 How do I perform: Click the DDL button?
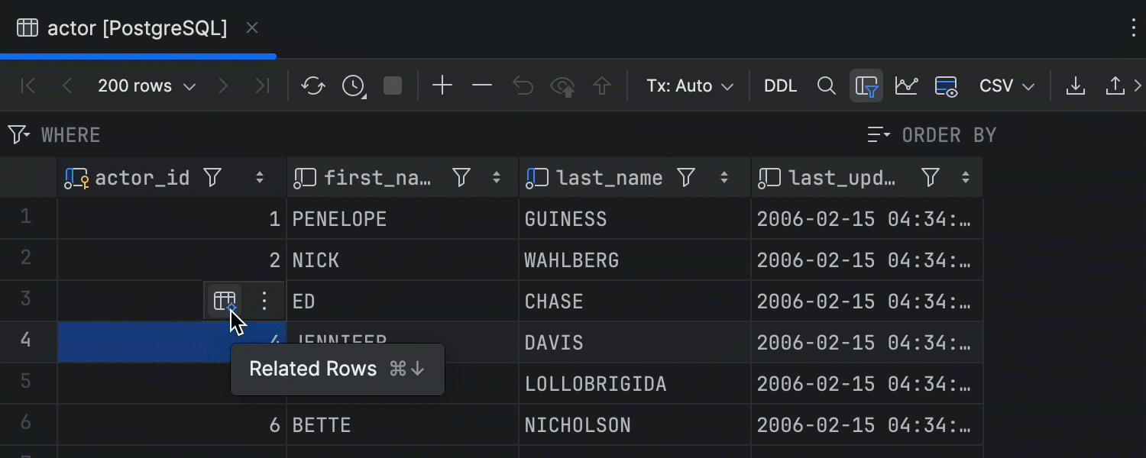click(x=780, y=86)
